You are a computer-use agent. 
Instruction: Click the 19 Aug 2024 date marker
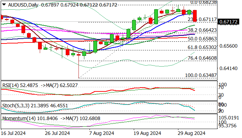coord(147,133)
